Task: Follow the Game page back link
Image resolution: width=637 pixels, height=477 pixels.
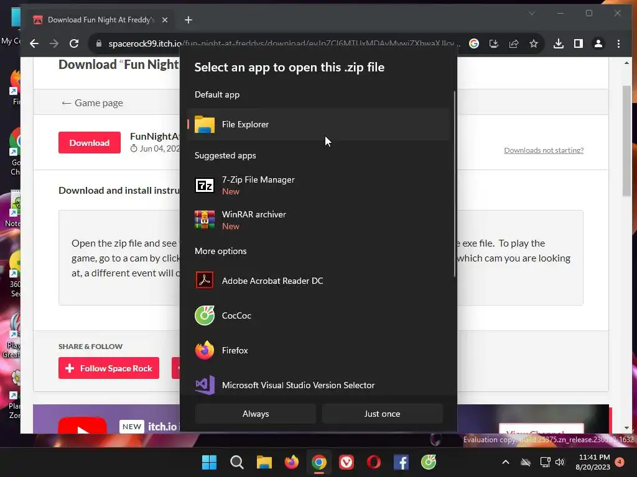Action: coord(92,103)
